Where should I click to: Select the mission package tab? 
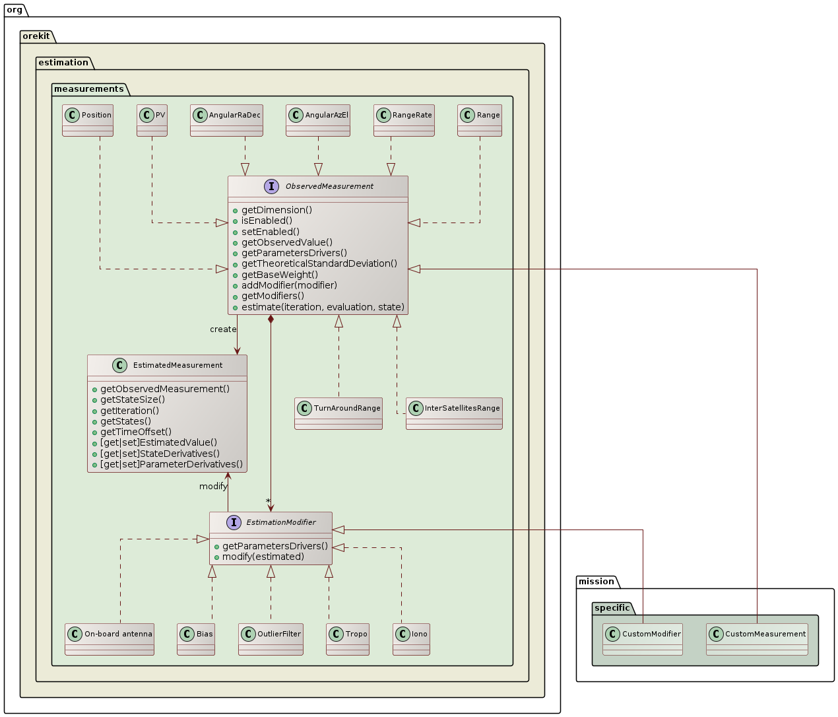596,582
